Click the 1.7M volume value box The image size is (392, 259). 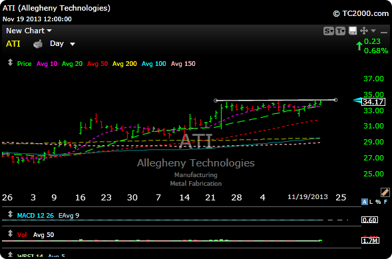pos(370,241)
